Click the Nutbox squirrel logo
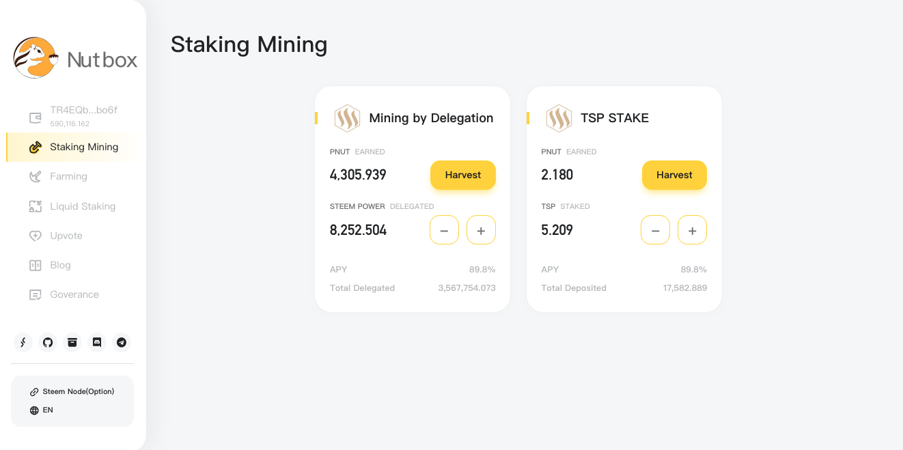Screen dimensions: 903x450 [35, 58]
